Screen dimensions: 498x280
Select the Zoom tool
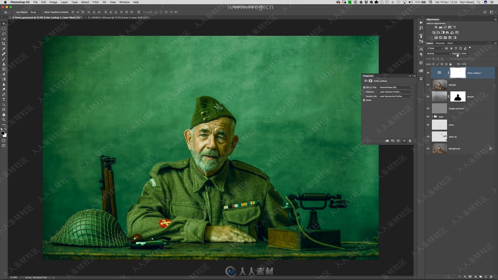coord(4,120)
